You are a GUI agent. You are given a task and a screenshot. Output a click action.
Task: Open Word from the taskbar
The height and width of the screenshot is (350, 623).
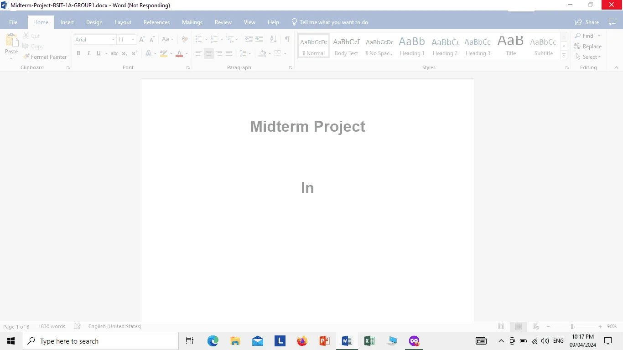click(x=347, y=341)
